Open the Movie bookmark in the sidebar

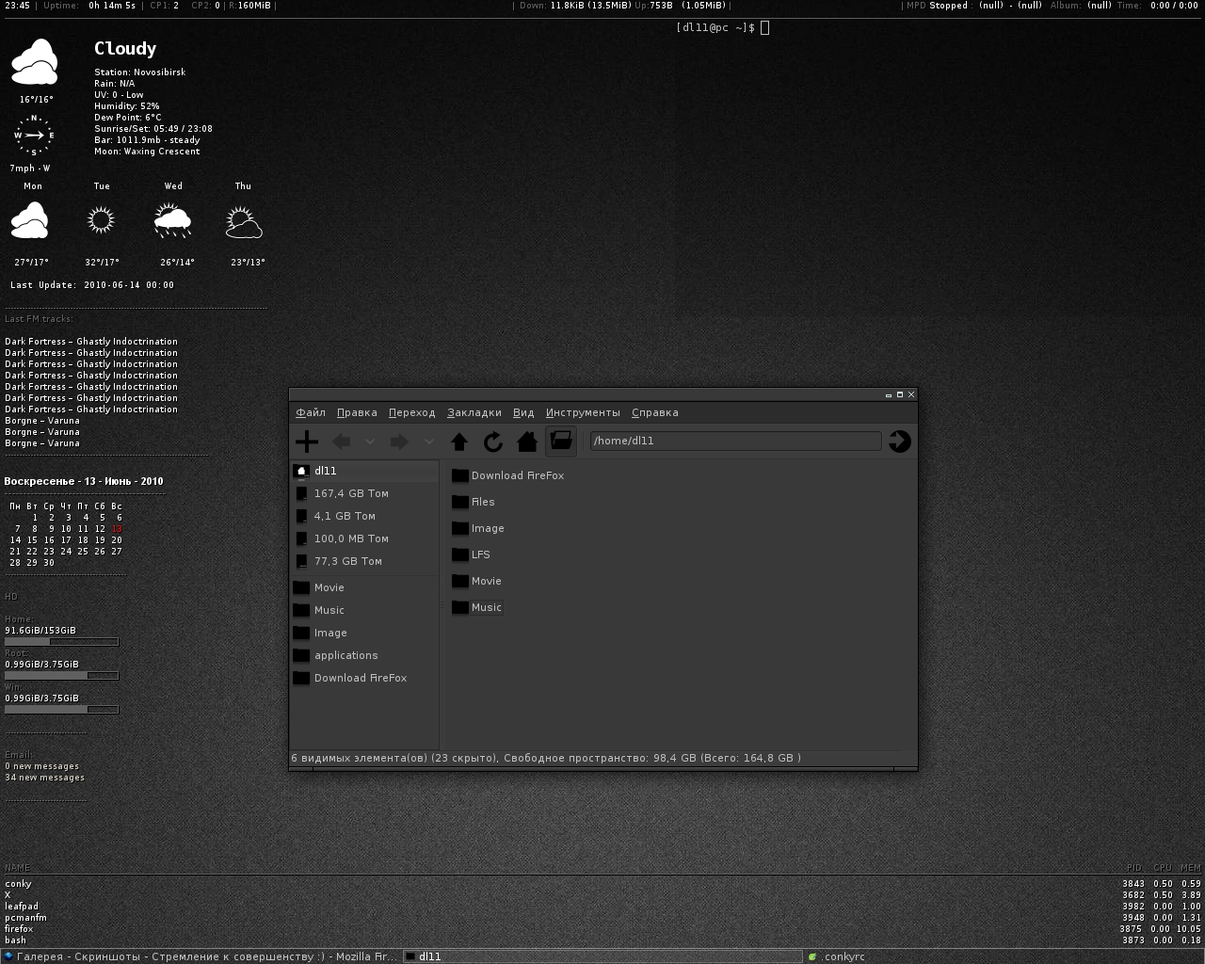pyautogui.click(x=365, y=587)
